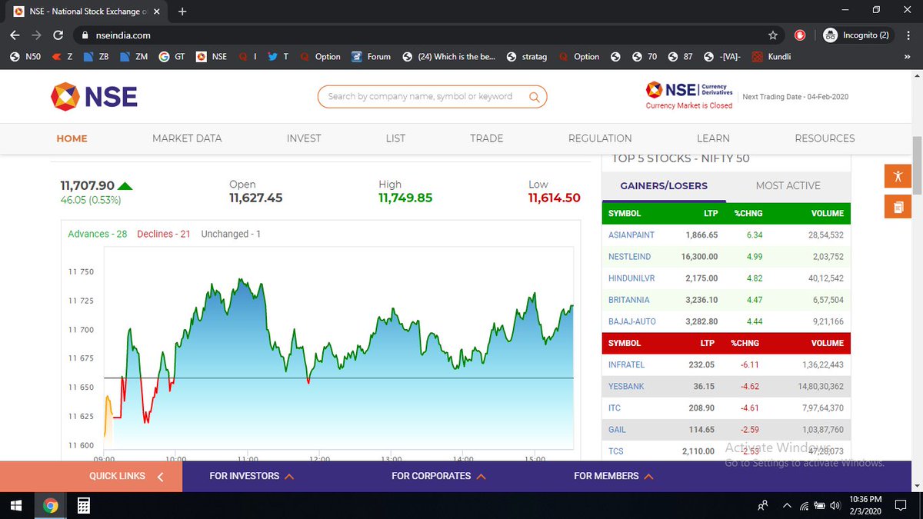The width and height of the screenshot is (923, 519).
Task: Open the HINDUNILVR stock link
Action: 631,278
